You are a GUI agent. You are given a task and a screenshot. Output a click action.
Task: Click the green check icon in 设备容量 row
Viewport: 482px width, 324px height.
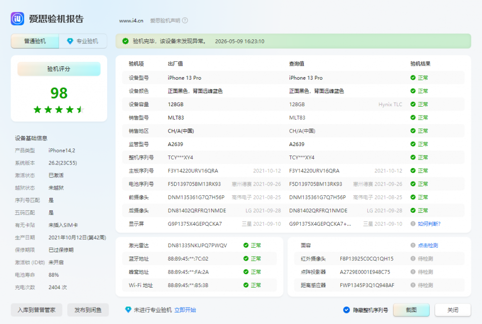point(413,104)
